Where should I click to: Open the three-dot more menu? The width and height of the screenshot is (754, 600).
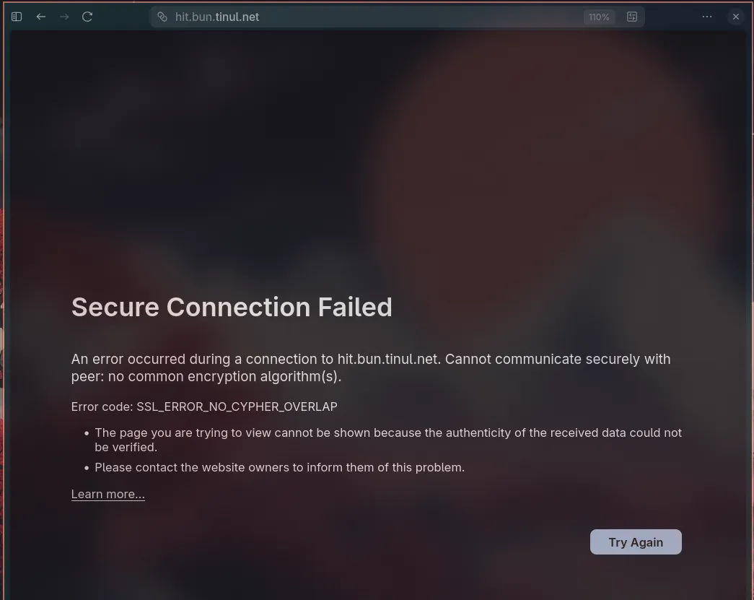707,17
